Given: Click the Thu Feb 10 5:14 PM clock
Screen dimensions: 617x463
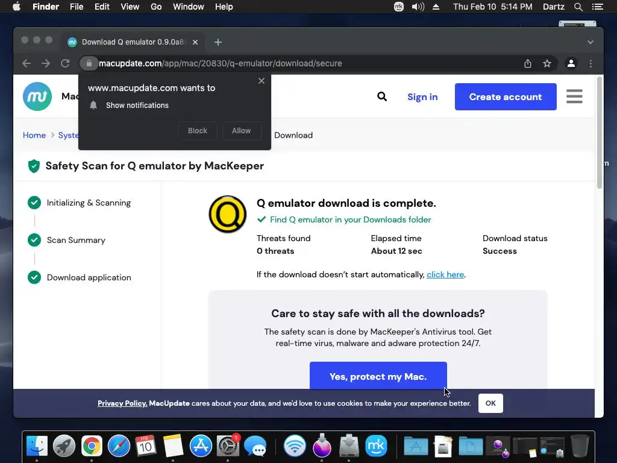Looking at the screenshot, I should [493, 7].
